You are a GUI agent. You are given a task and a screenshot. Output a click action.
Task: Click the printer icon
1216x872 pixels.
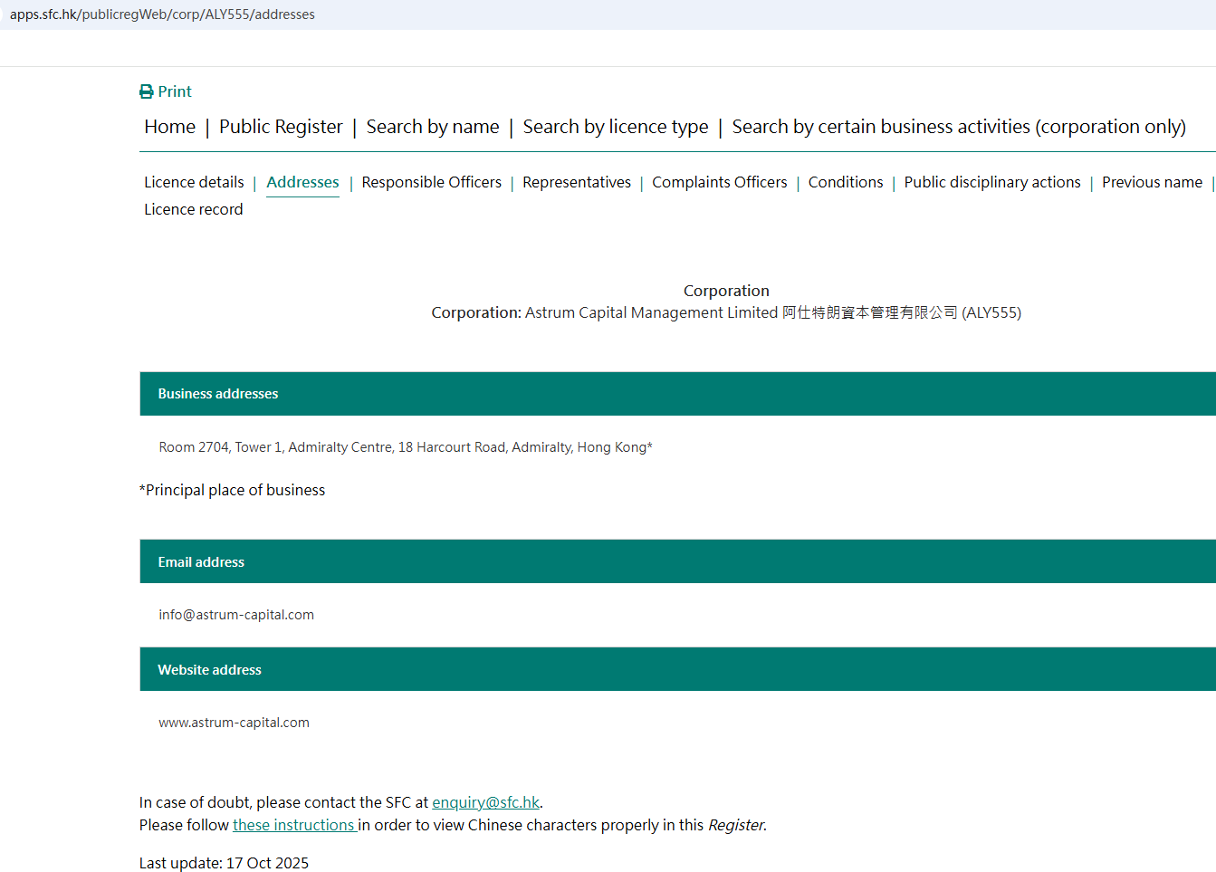[x=146, y=91]
